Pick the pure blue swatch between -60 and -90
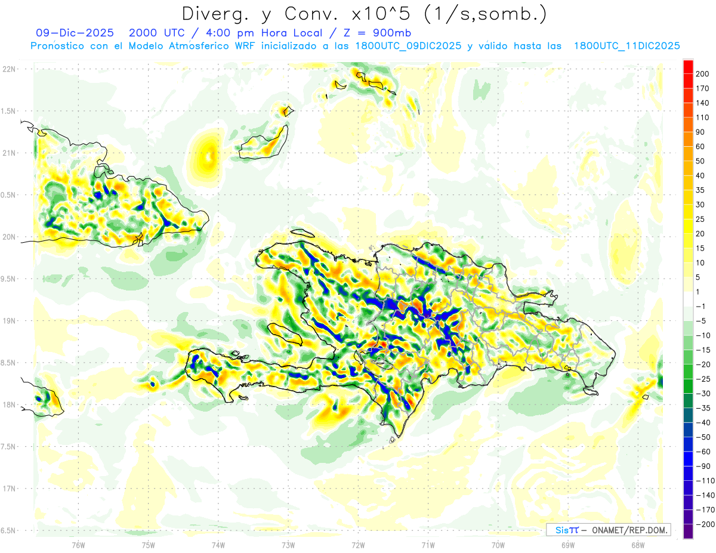The width and height of the screenshot is (716, 553). pos(688,459)
